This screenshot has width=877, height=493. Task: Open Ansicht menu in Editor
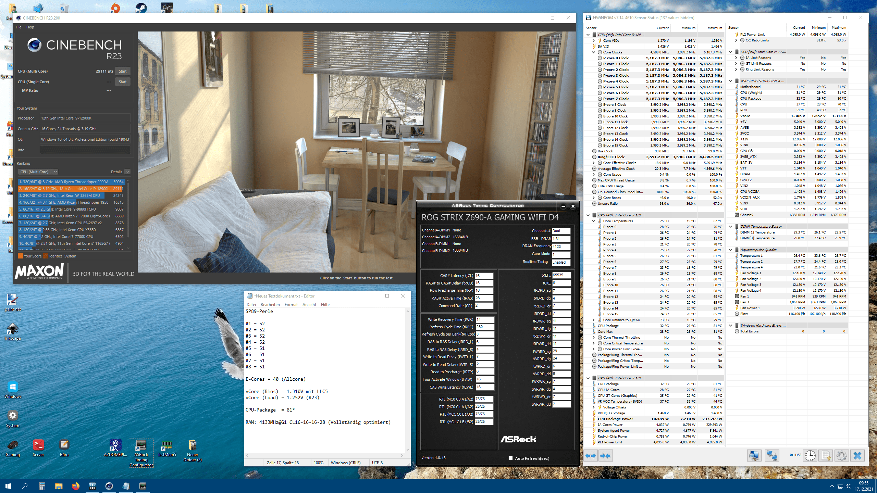tap(309, 305)
